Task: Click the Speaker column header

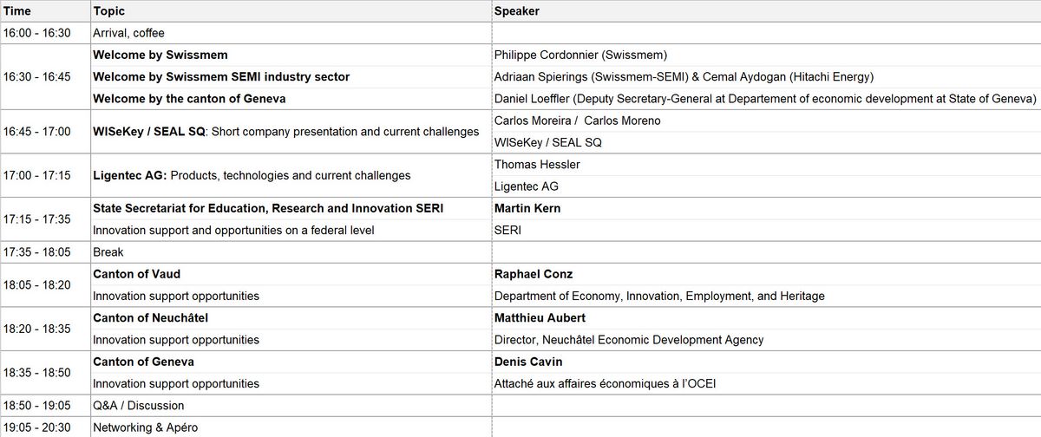Action: pyautogui.click(x=517, y=11)
